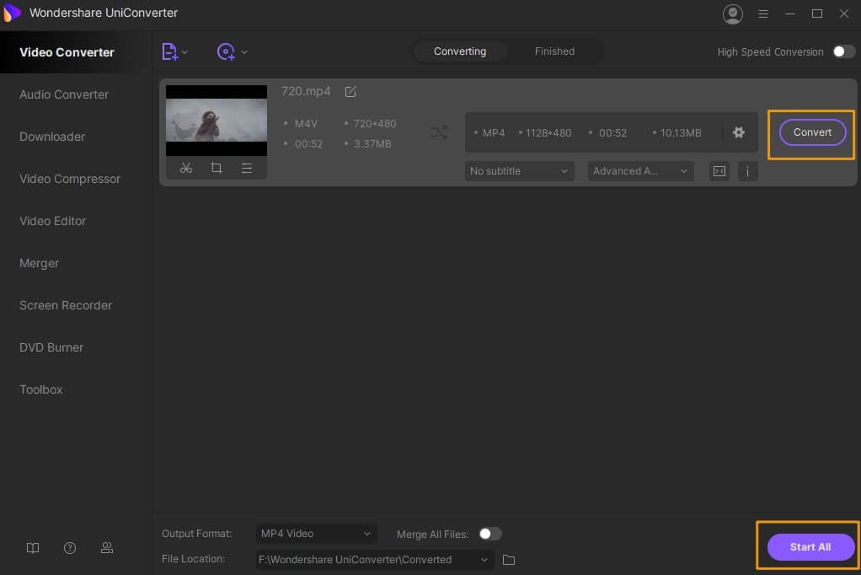Open Screen Recorder section
This screenshot has width=861, height=575.
66,305
